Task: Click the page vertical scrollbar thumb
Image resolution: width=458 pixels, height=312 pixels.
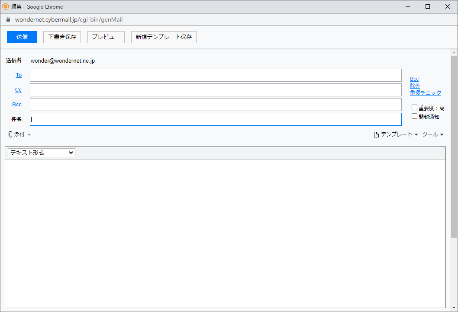Action: point(454,146)
